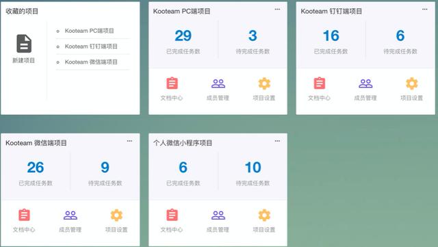Open the more menu on Kooteam PC端项目 card
This screenshot has height=247, width=438.
pos(277,9)
